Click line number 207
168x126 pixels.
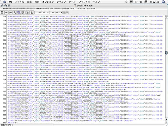4,32
